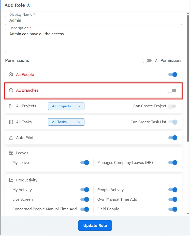Expand the All Tasks dropdown
190x236 pixels.
(66, 122)
